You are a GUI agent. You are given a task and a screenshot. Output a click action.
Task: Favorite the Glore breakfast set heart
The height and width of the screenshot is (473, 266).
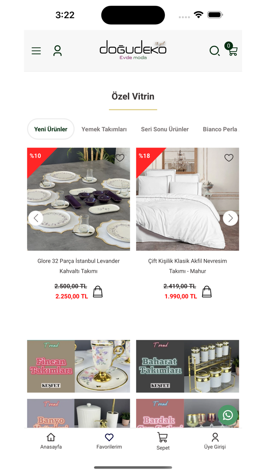(x=120, y=157)
